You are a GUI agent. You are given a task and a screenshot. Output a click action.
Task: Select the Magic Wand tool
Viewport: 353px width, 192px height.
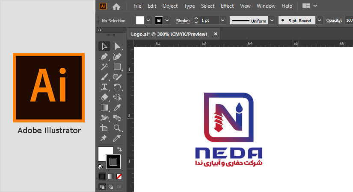click(104, 67)
